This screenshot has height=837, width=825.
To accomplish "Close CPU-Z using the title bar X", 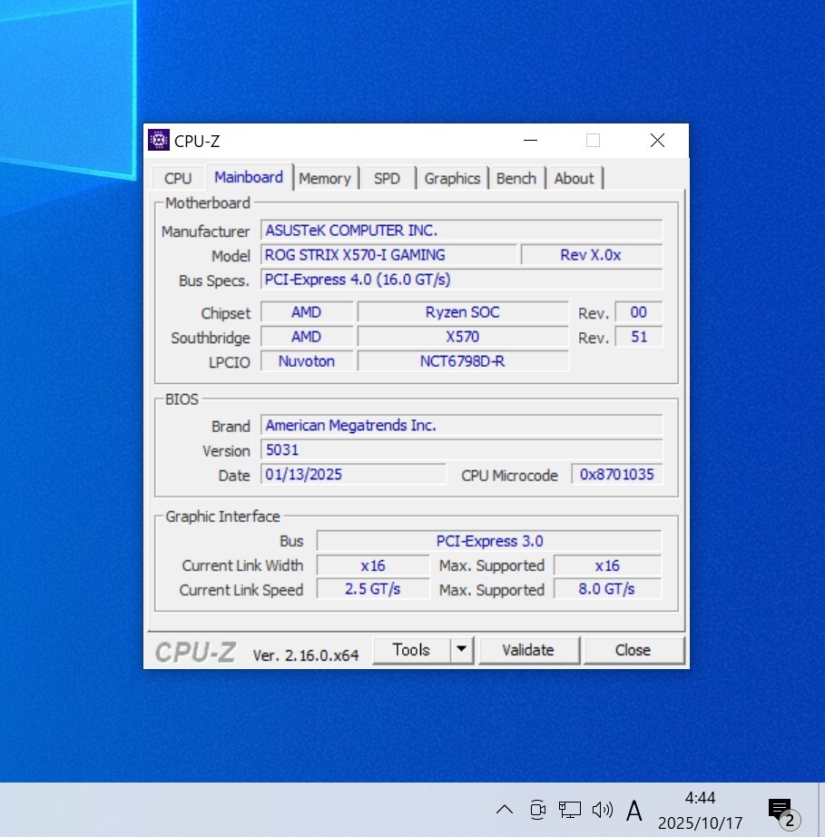I will 657,141.
